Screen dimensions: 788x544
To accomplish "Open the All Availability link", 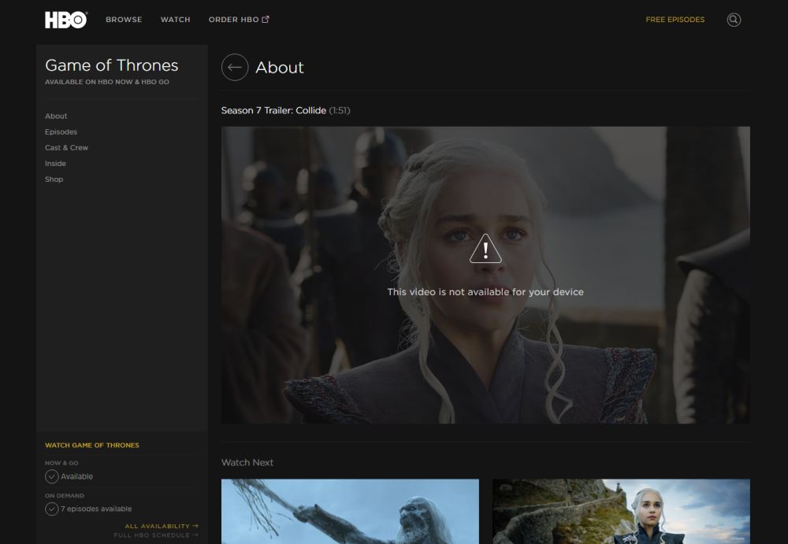I will tap(162, 526).
